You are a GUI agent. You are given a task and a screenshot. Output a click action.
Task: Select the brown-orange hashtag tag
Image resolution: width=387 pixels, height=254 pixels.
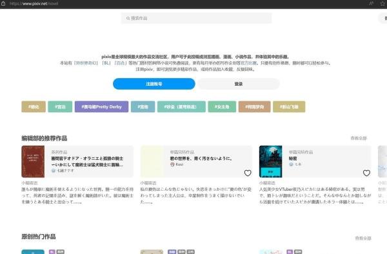click(255, 107)
